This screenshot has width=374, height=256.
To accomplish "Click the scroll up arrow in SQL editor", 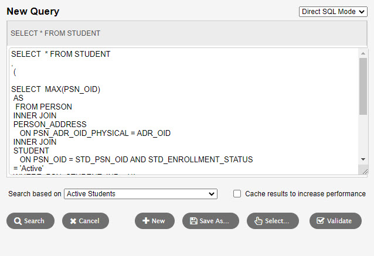I will point(363,53).
